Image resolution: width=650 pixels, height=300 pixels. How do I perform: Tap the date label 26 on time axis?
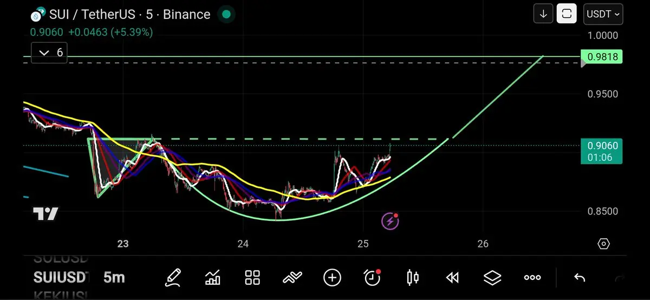coord(483,244)
